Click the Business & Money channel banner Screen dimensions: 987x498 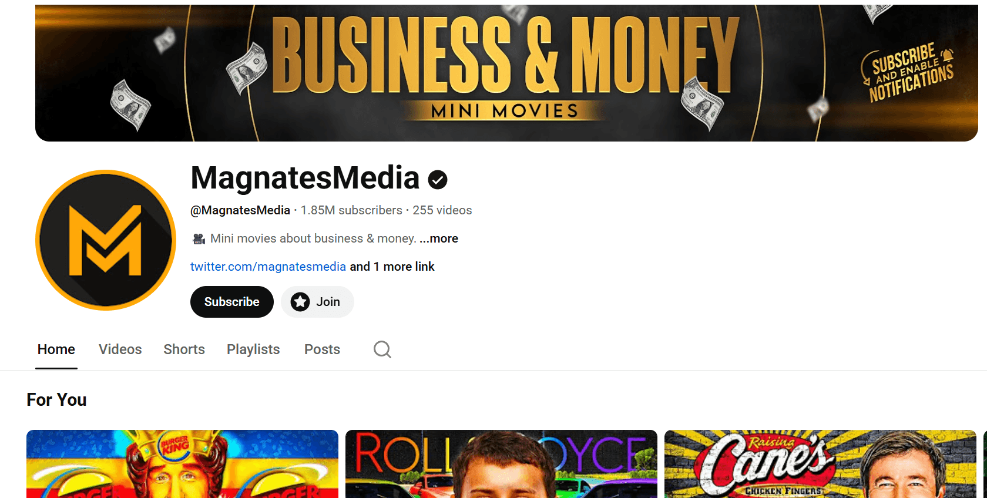(506, 73)
